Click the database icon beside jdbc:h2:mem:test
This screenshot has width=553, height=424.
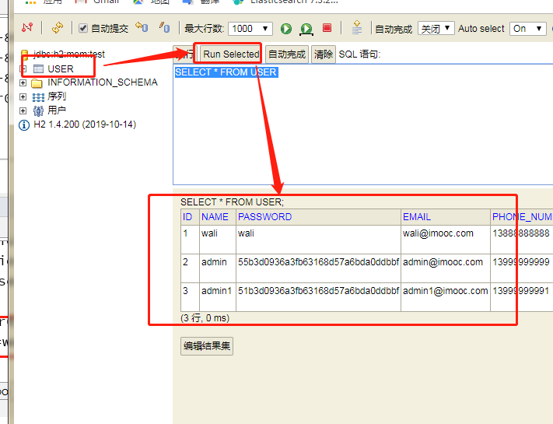(25, 54)
